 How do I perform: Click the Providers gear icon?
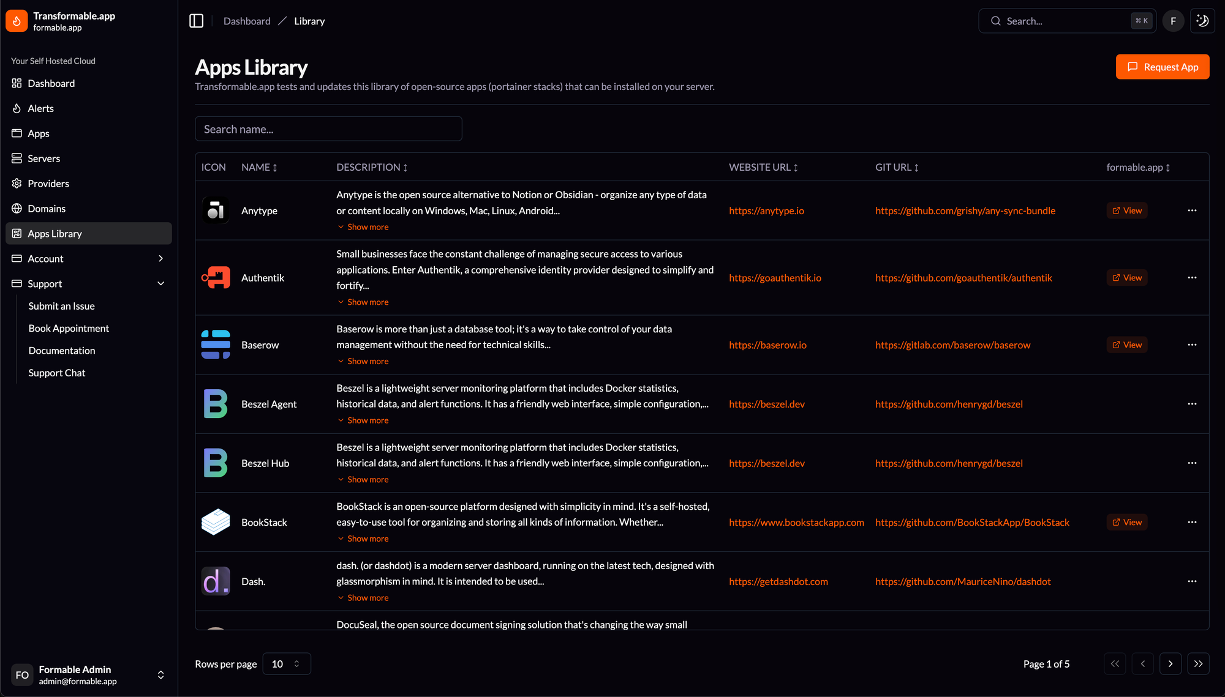(x=17, y=183)
